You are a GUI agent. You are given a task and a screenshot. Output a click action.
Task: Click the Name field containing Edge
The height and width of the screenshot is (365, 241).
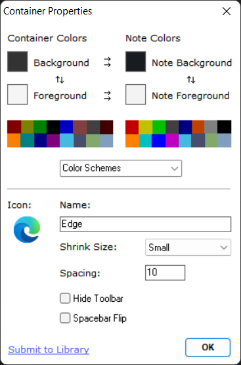coord(146,224)
